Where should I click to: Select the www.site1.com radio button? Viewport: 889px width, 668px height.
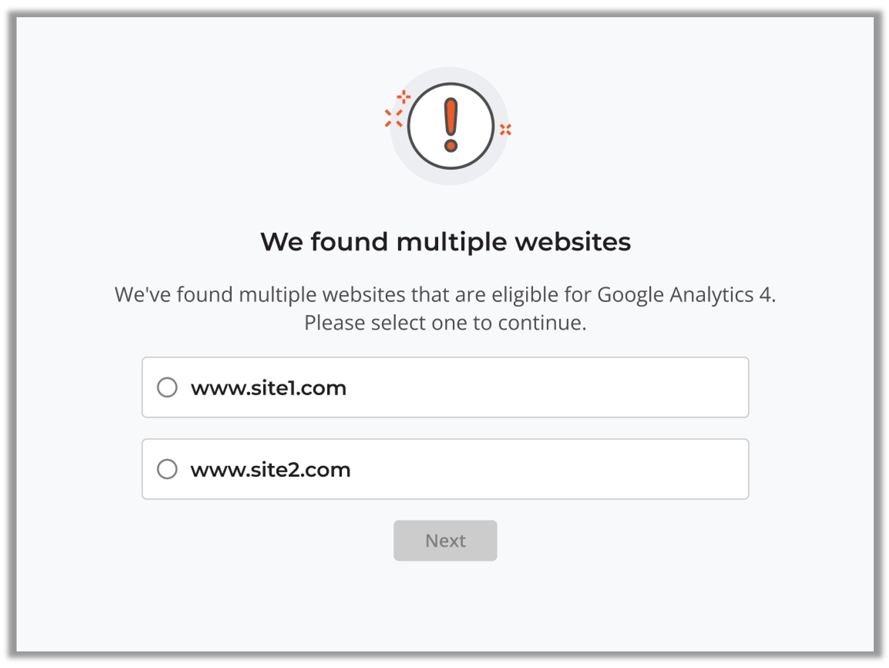[167, 387]
